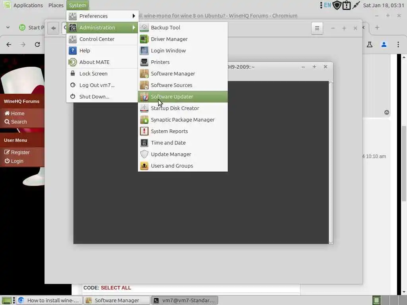Click the System Reports icon

click(144, 131)
